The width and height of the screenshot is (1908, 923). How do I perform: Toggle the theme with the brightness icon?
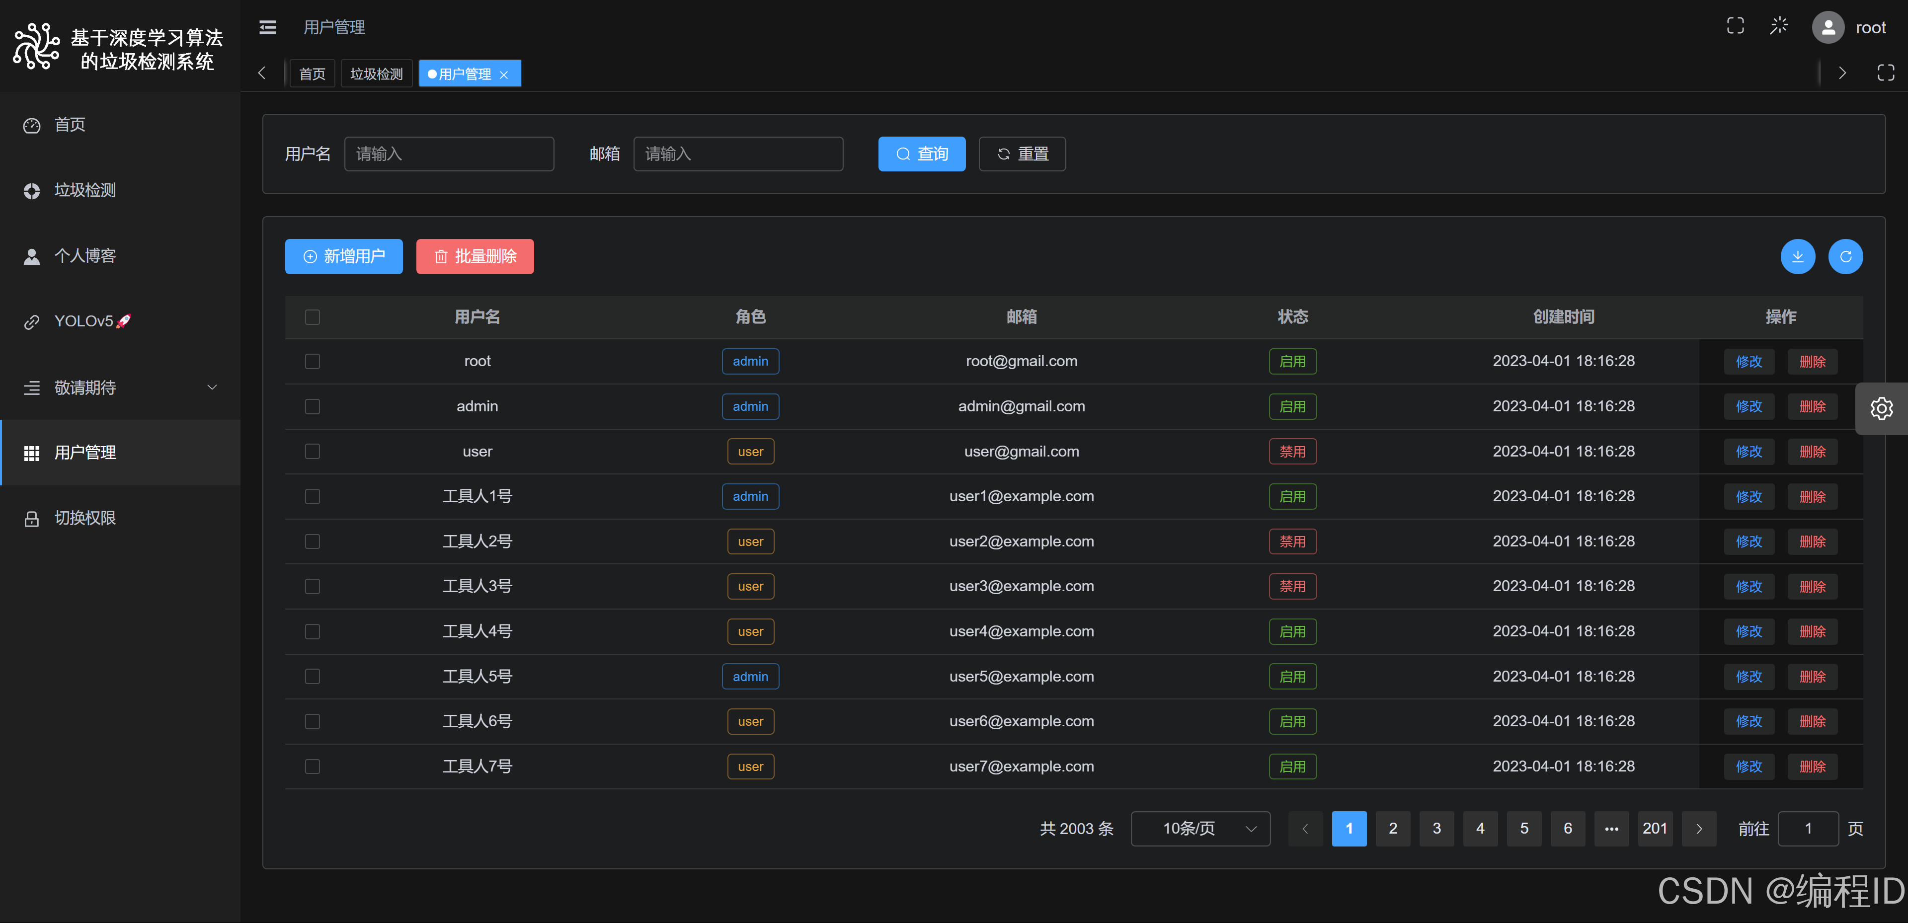pyautogui.click(x=1779, y=25)
